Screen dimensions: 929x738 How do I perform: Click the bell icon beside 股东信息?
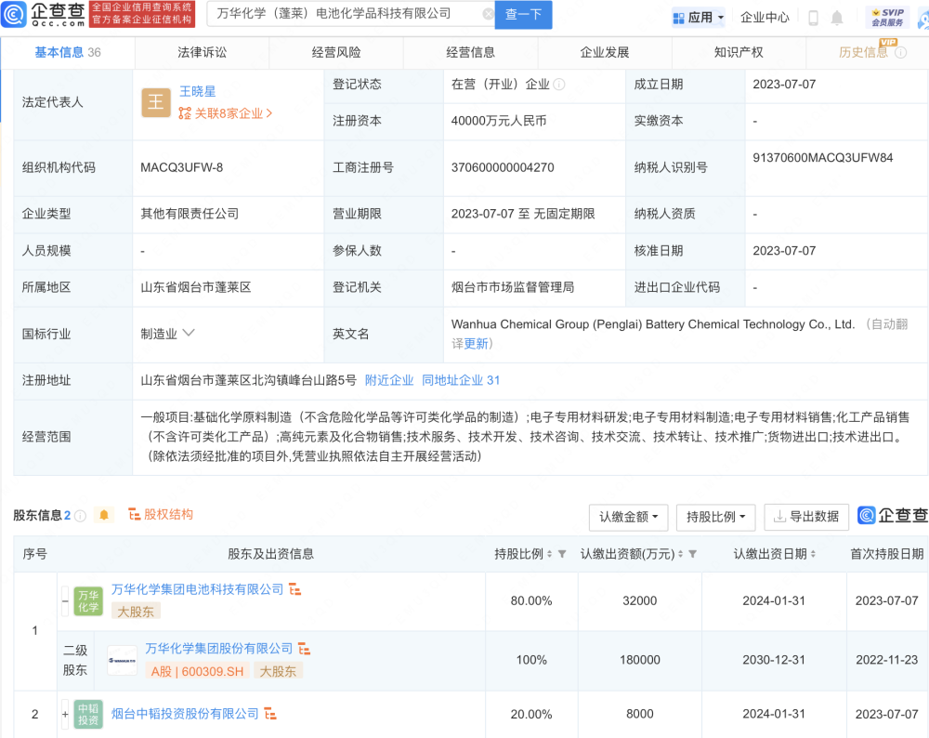click(x=104, y=515)
